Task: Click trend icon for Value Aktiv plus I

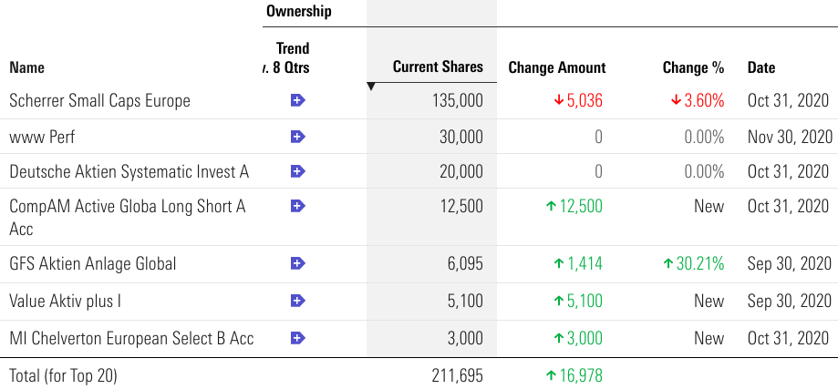Action: click(x=297, y=301)
